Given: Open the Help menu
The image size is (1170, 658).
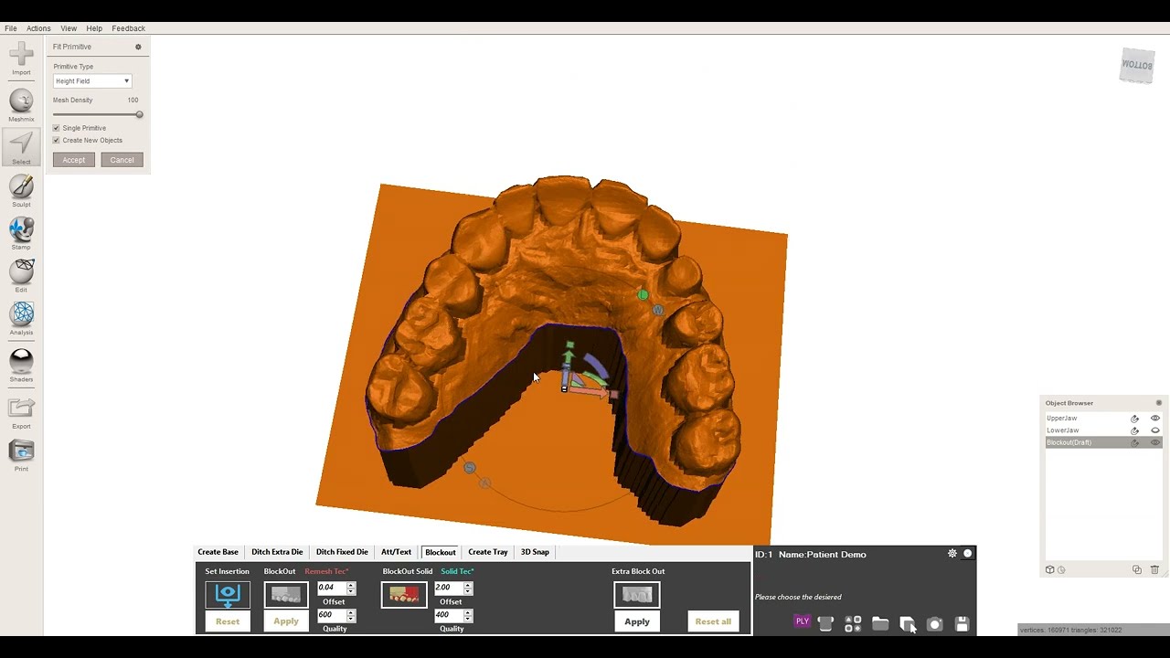Looking at the screenshot, I should coord(94,28).
